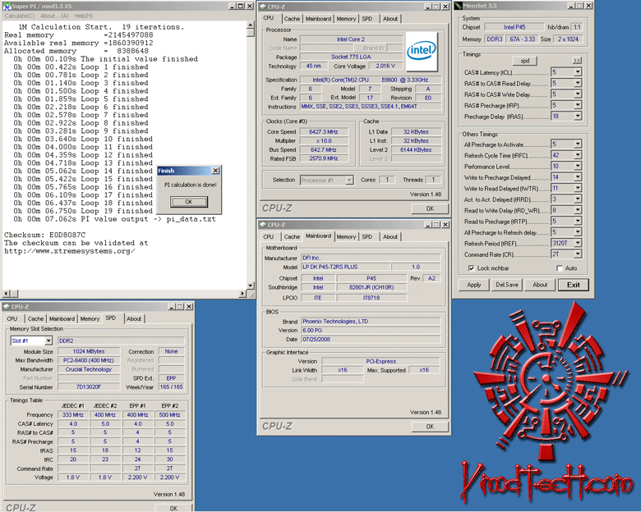Click the top CPU-Z window title icon

(x=263, y=7)
